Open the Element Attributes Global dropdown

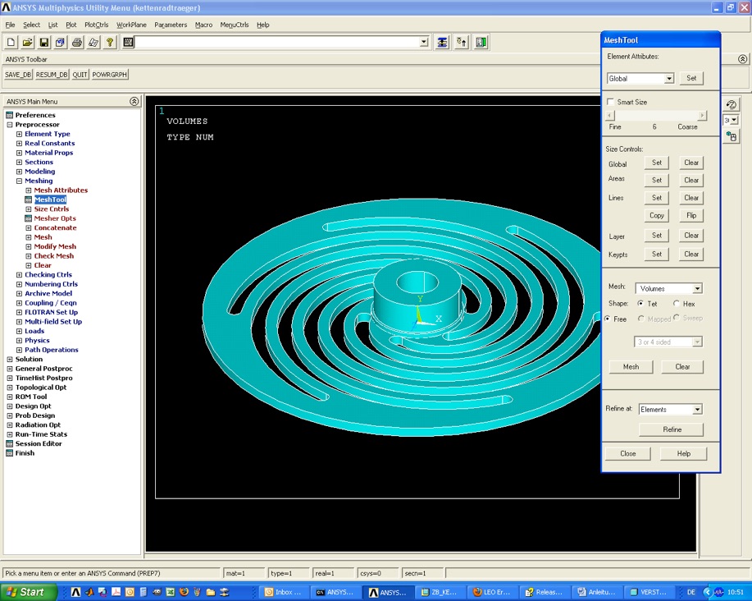pos(669,78)
